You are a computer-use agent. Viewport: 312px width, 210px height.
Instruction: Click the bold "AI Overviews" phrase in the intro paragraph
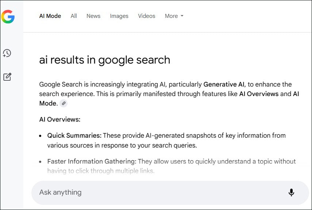tap(259, 94)
